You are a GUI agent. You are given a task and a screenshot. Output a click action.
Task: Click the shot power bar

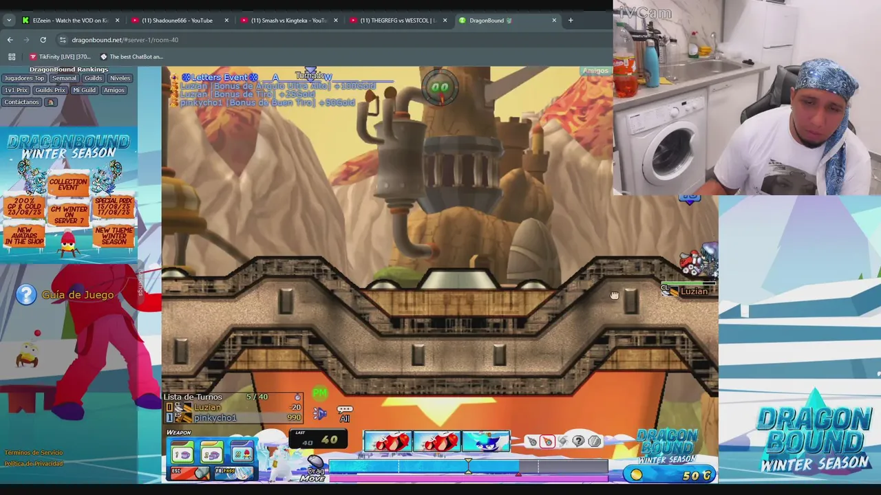pyautogui.click(x=469, y=467)
